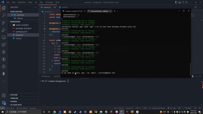The height and width of the screenshot is (114, 203).
Task: Open the Edit menu
Action: tap(13, 2)
